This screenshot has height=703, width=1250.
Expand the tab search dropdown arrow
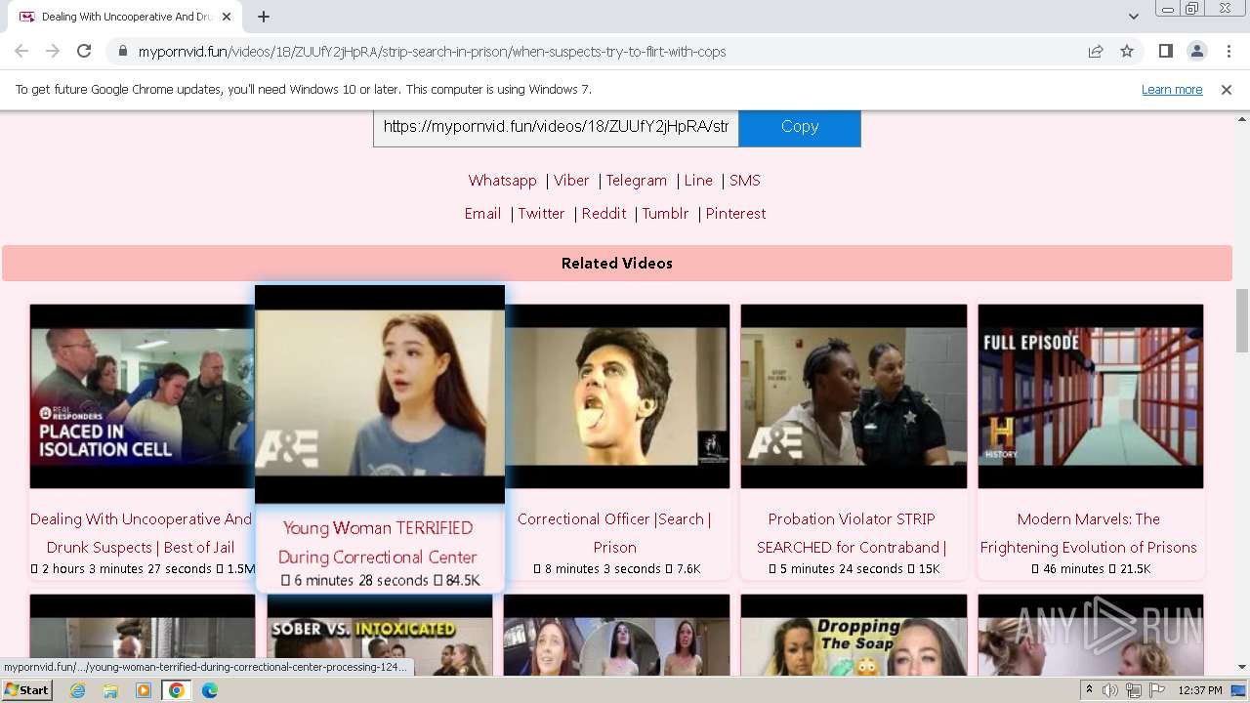point(1133,17)
